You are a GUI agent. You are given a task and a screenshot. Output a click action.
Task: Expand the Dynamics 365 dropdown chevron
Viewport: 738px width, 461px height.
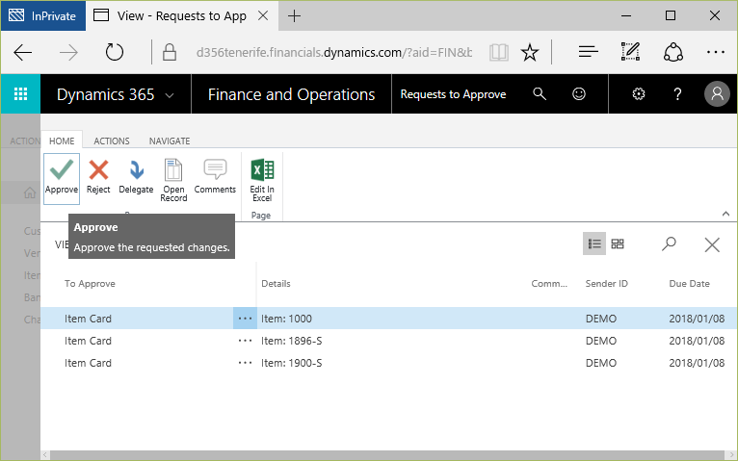click(x=170, y=95)
